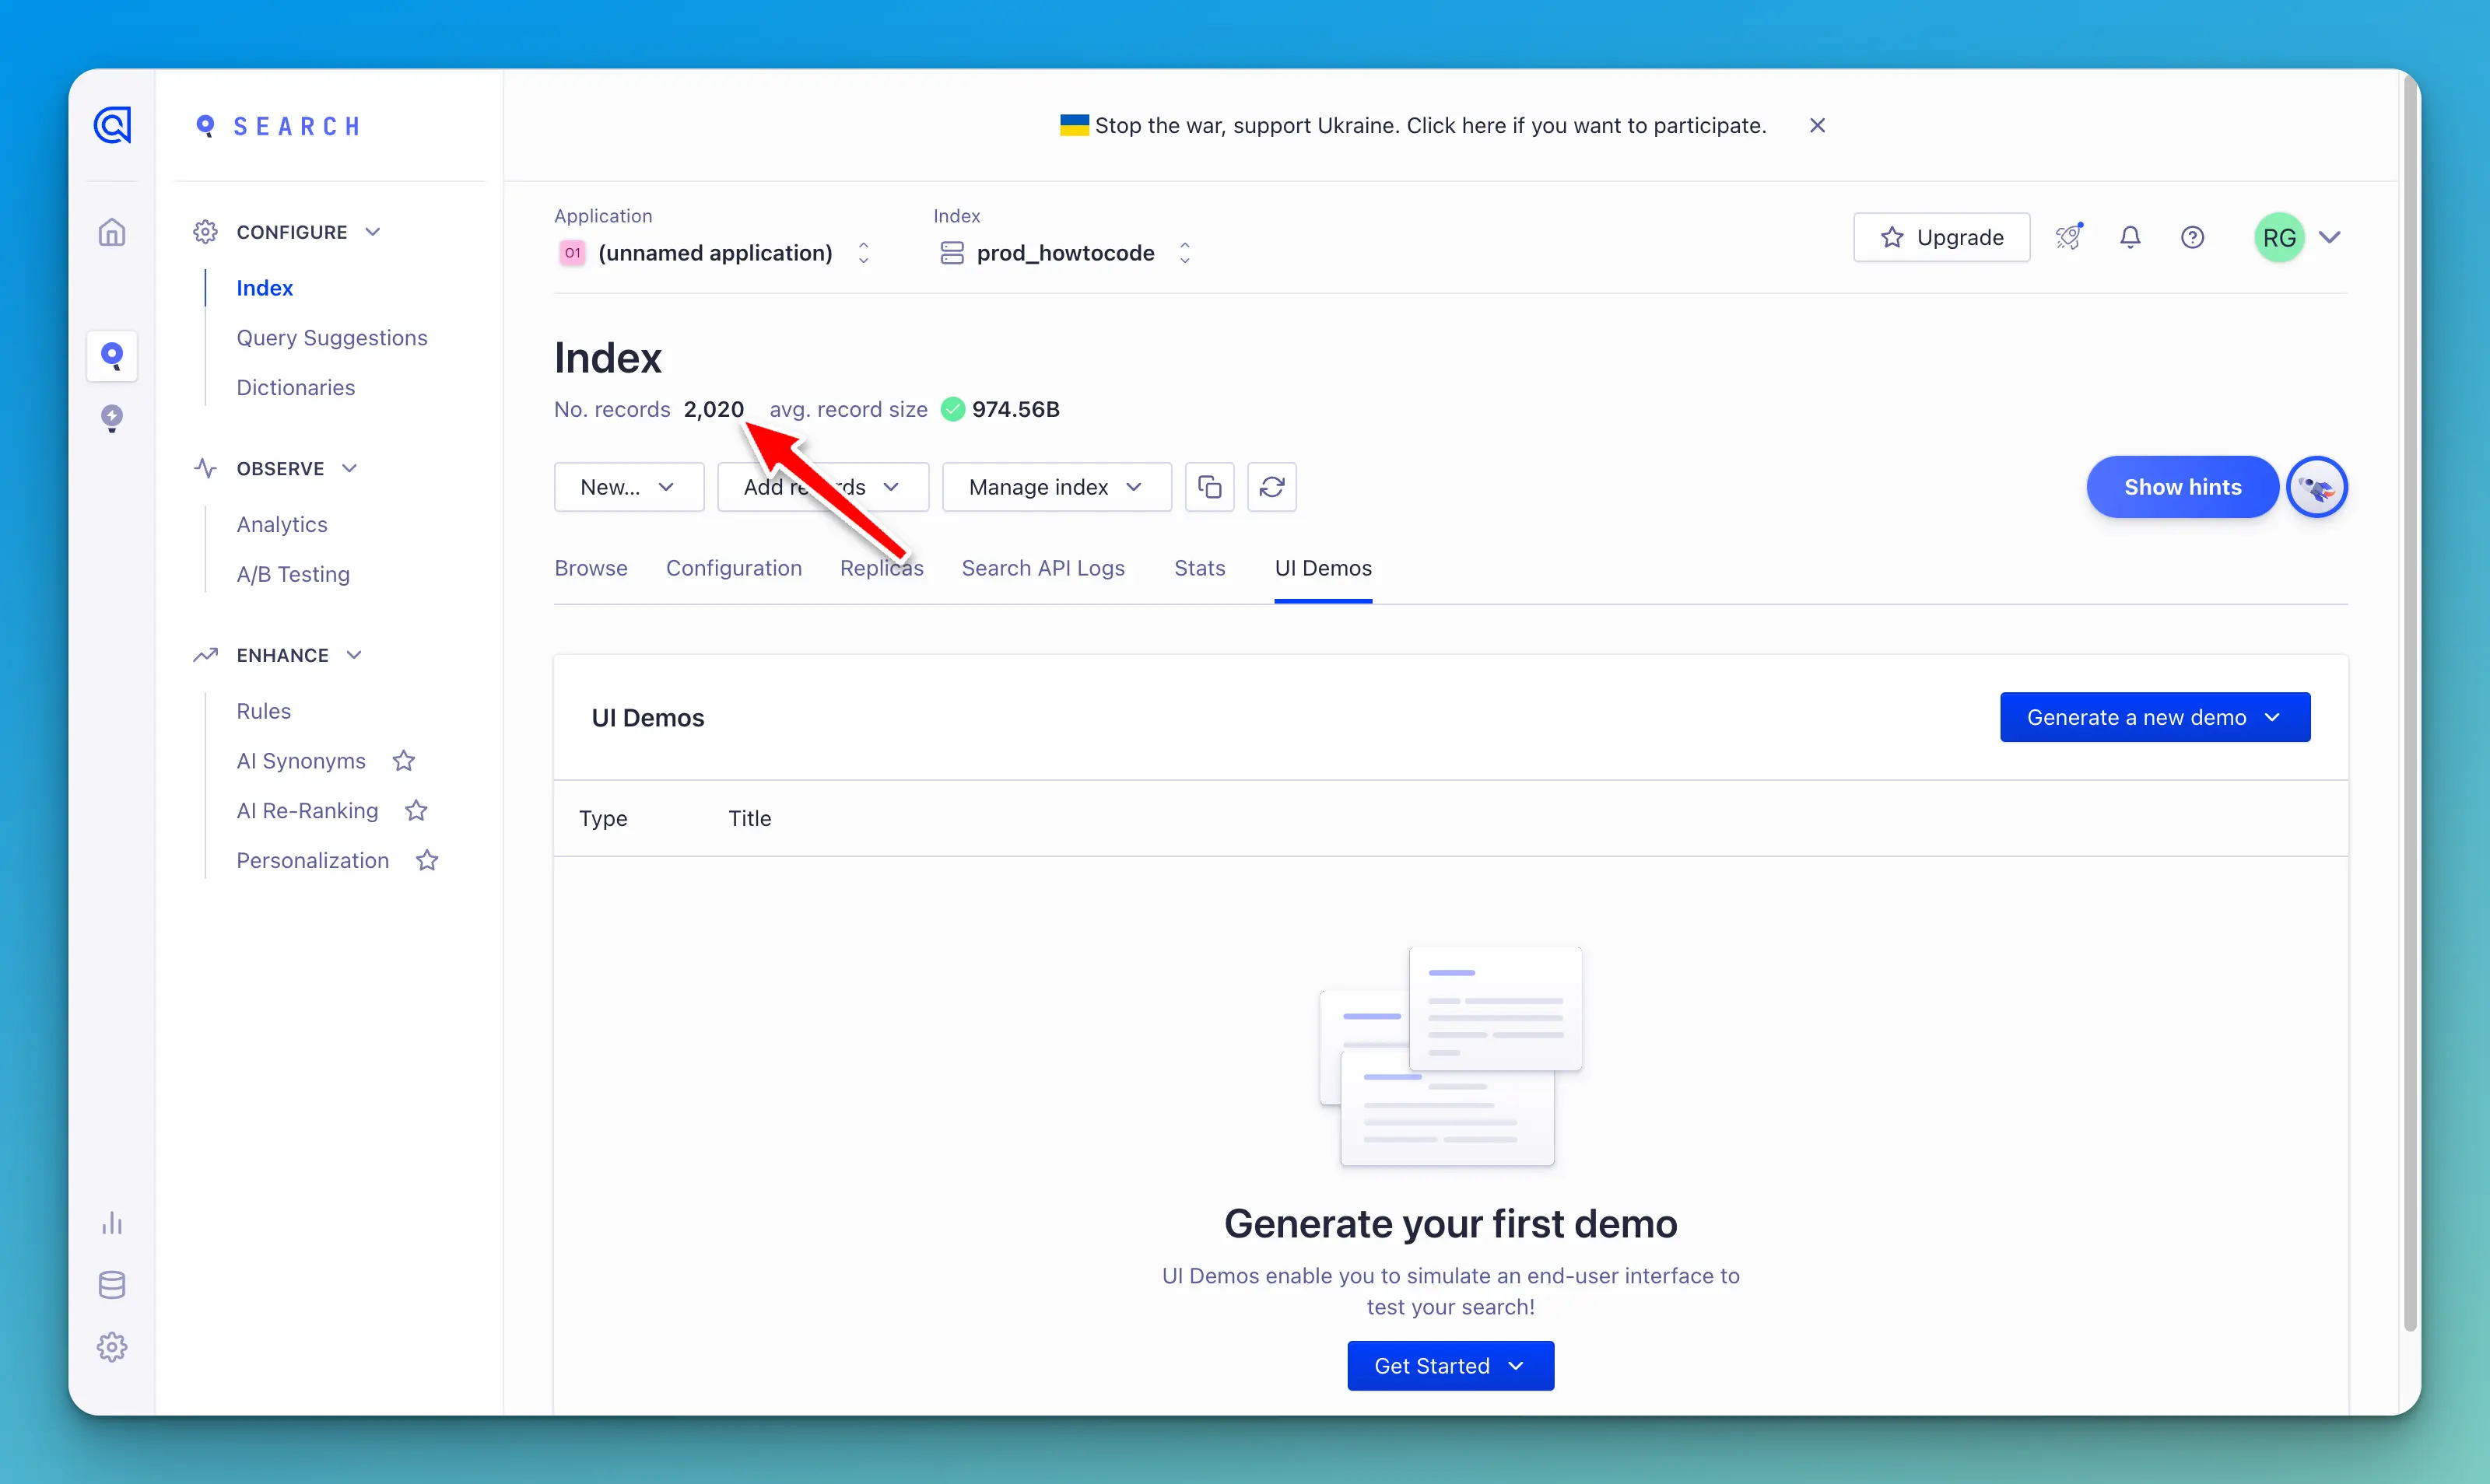Expand the Add records dropdown
Viewport: 2490px width, 1484px height.
click(x=820, y=486)
